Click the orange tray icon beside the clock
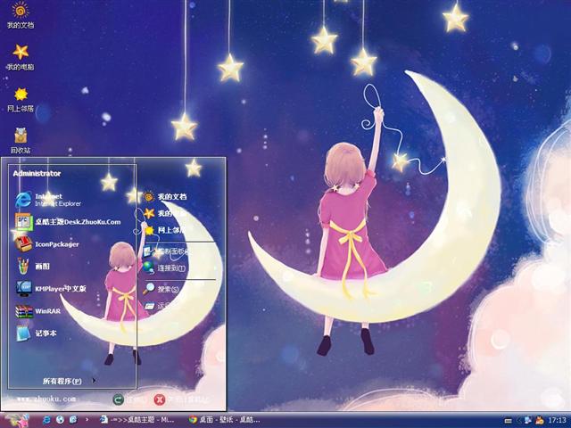 tap(540, 420)
